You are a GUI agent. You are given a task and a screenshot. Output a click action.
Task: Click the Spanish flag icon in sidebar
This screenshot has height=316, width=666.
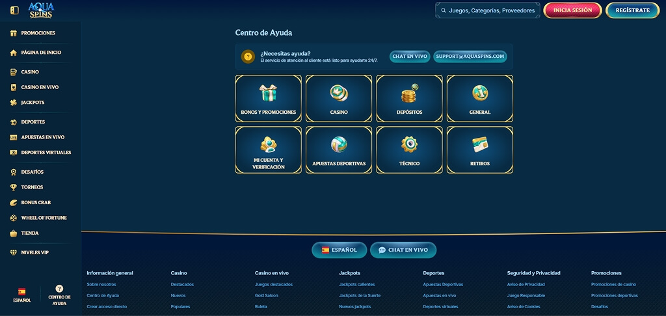pos(21,292)
